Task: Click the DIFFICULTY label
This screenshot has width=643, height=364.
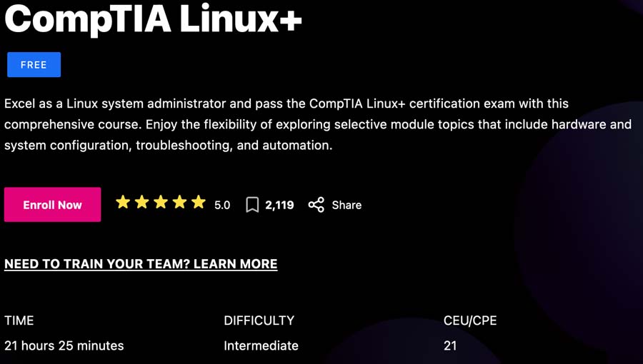Action: [x=259, y=320]
